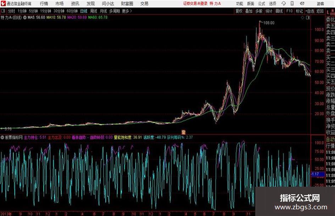Click the mobile phone icon in the title bar
Viewport: 335px width, 216px height.
pos(292,4)
